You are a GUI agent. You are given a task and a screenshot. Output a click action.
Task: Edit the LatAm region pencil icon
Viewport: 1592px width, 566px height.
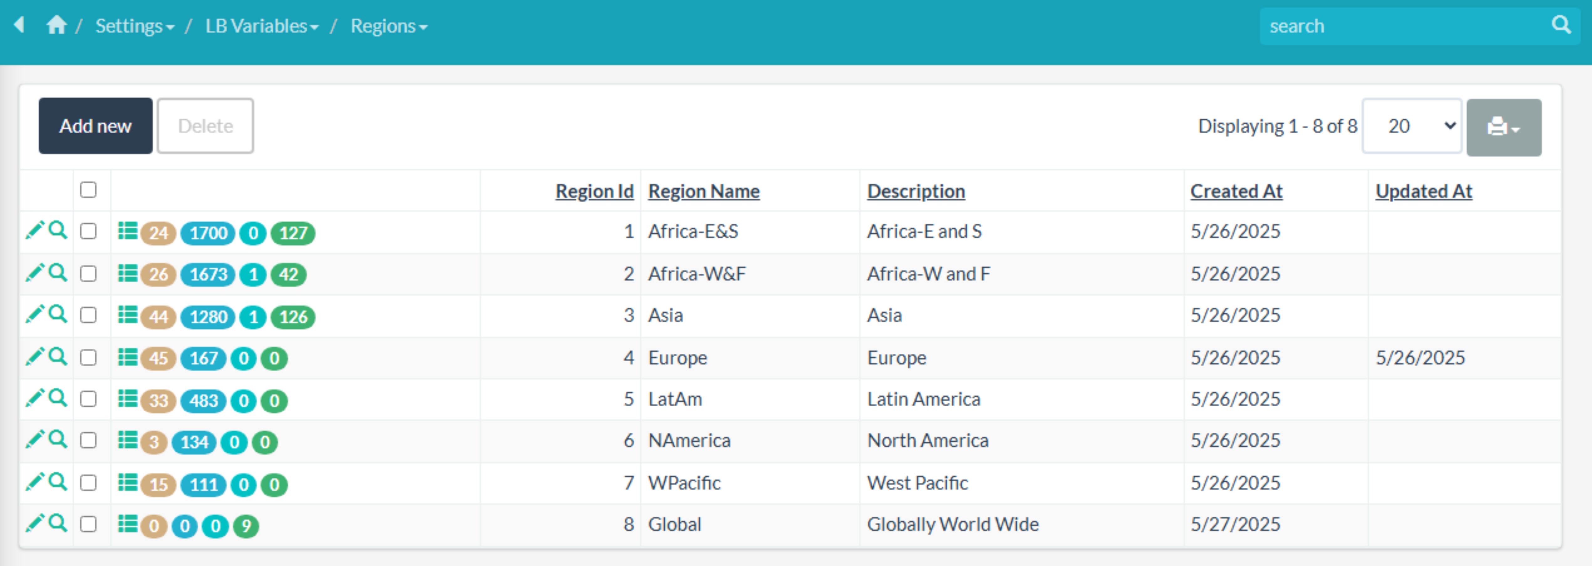click(35, 398)
